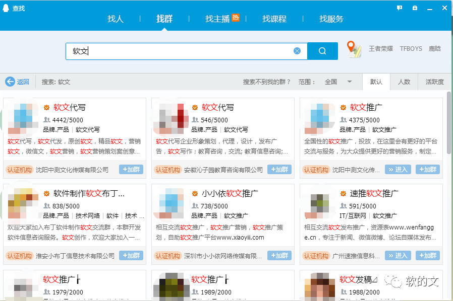453x301 pixels.
Task: Clear the search box with the X icon
Action: [x=297, y=51]
